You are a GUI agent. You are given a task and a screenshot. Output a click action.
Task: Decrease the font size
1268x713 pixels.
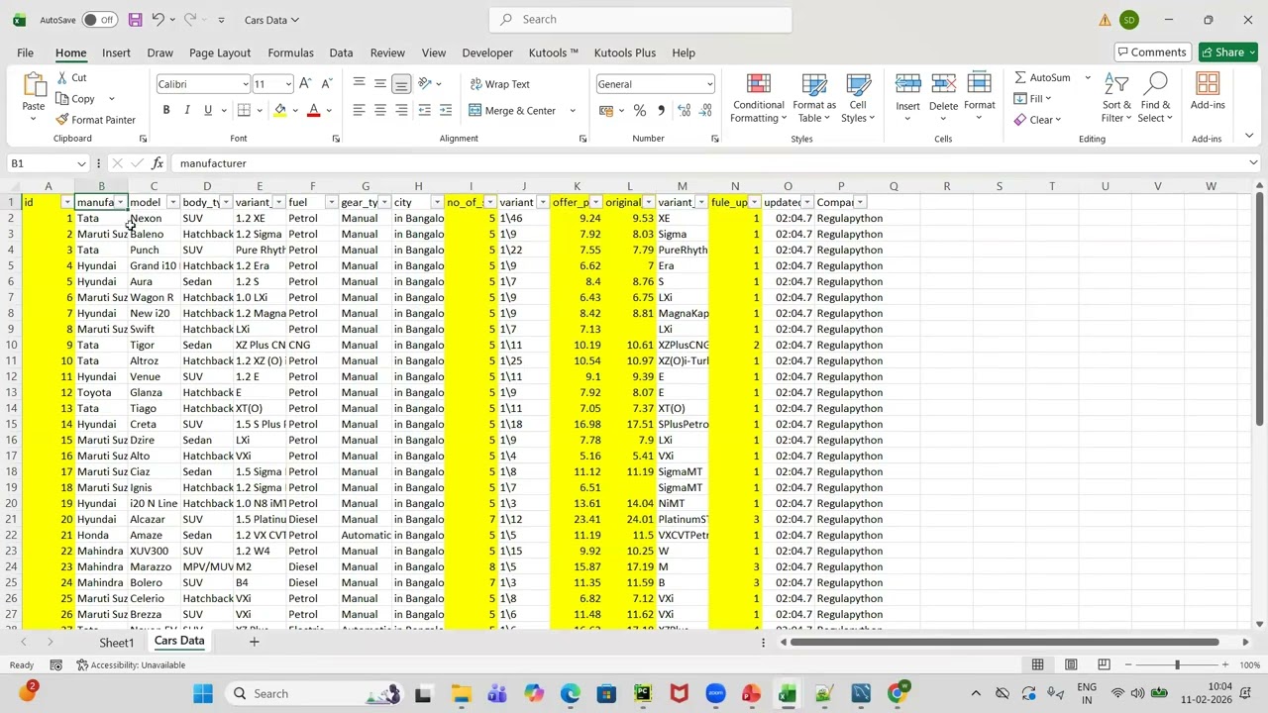click(327, 84)
